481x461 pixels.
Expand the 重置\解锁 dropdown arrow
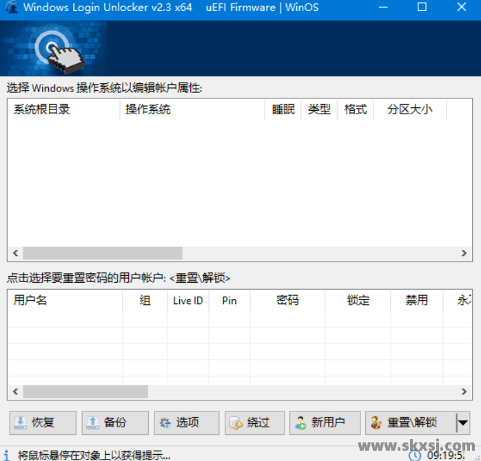pyautogui.click(x=463, y=422)
